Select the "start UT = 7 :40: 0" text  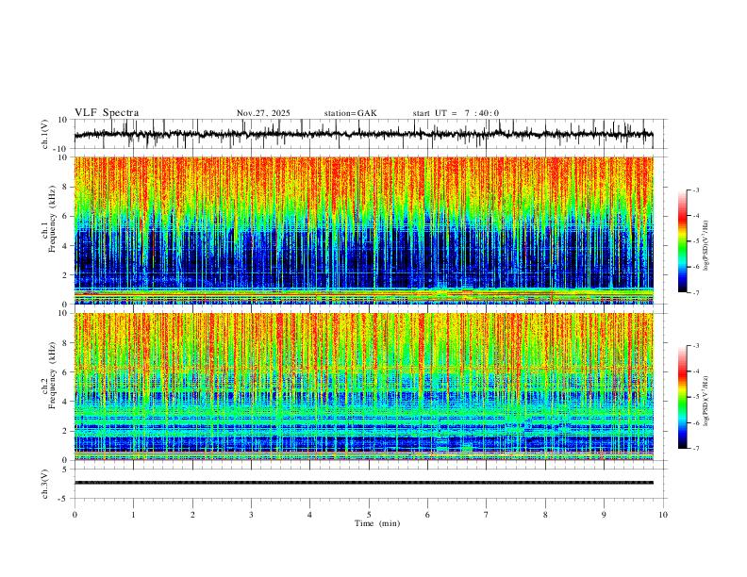point(456,113)
